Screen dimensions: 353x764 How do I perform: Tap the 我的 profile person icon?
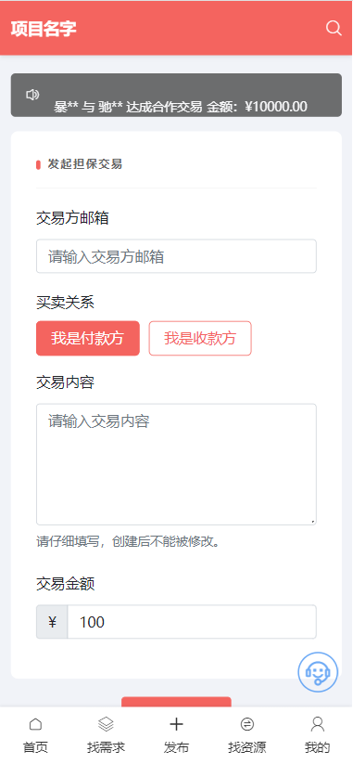point(318,724)
